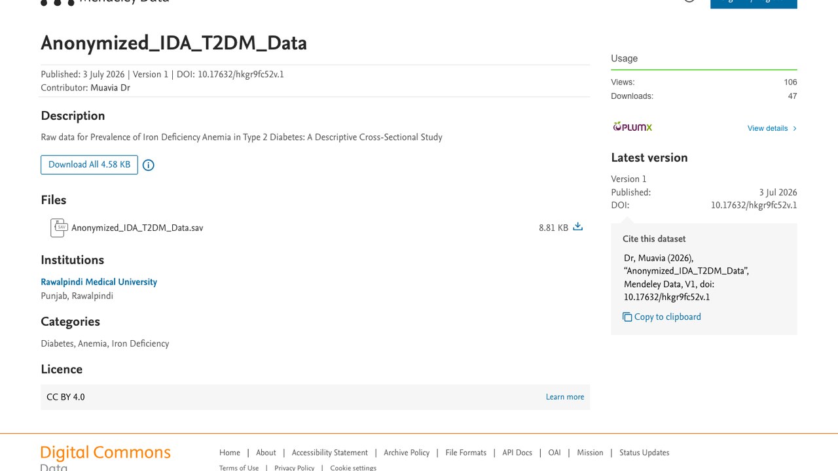This screenshot has width=838, height=471.
Task: Open Cookie settings footer link
Action: point(354,468)
